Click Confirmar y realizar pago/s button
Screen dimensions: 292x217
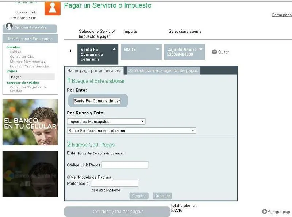pyautogui.click(x=117, y=212)
